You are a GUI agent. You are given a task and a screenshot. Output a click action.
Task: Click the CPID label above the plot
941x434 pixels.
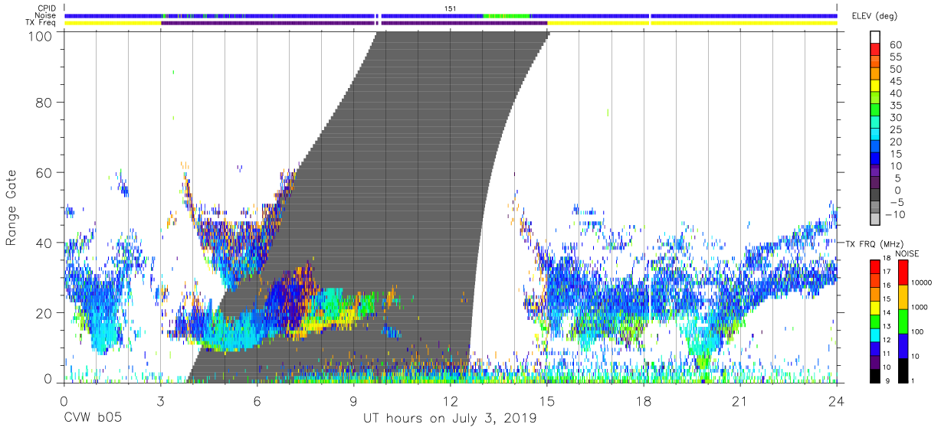point(46,8)
